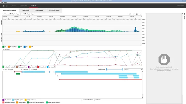Click the down arrow of the details panel scrollbar
Viewport: 186px width, 104px height.
coord(182,103)
